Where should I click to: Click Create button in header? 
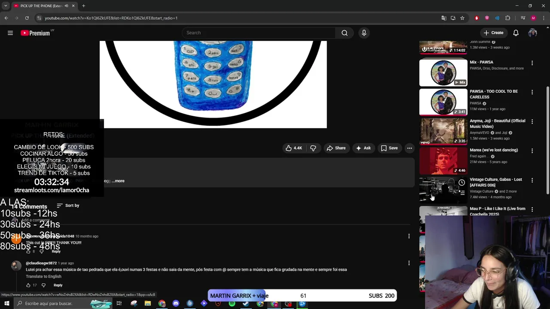(x=493, y=33)
